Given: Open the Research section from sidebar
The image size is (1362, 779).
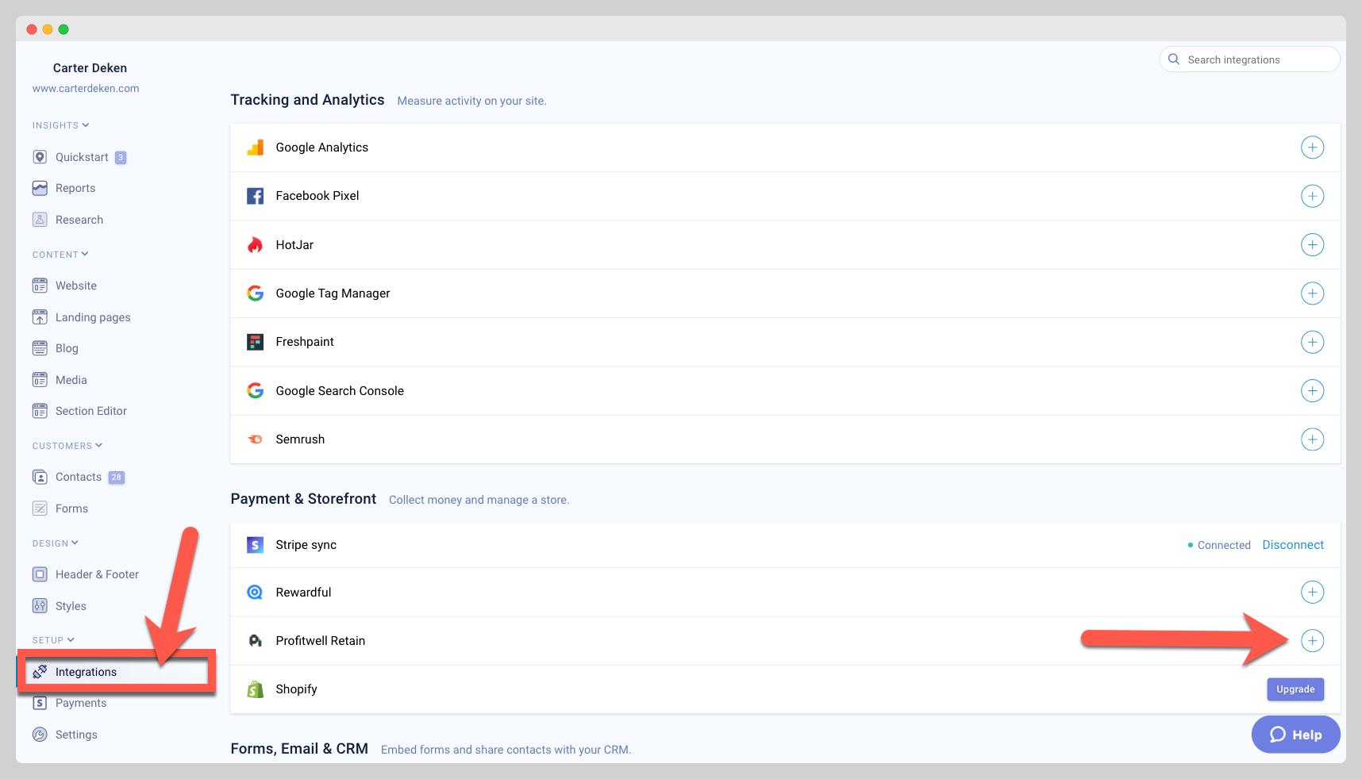Looking at the screenshot, I should [79, 220].
